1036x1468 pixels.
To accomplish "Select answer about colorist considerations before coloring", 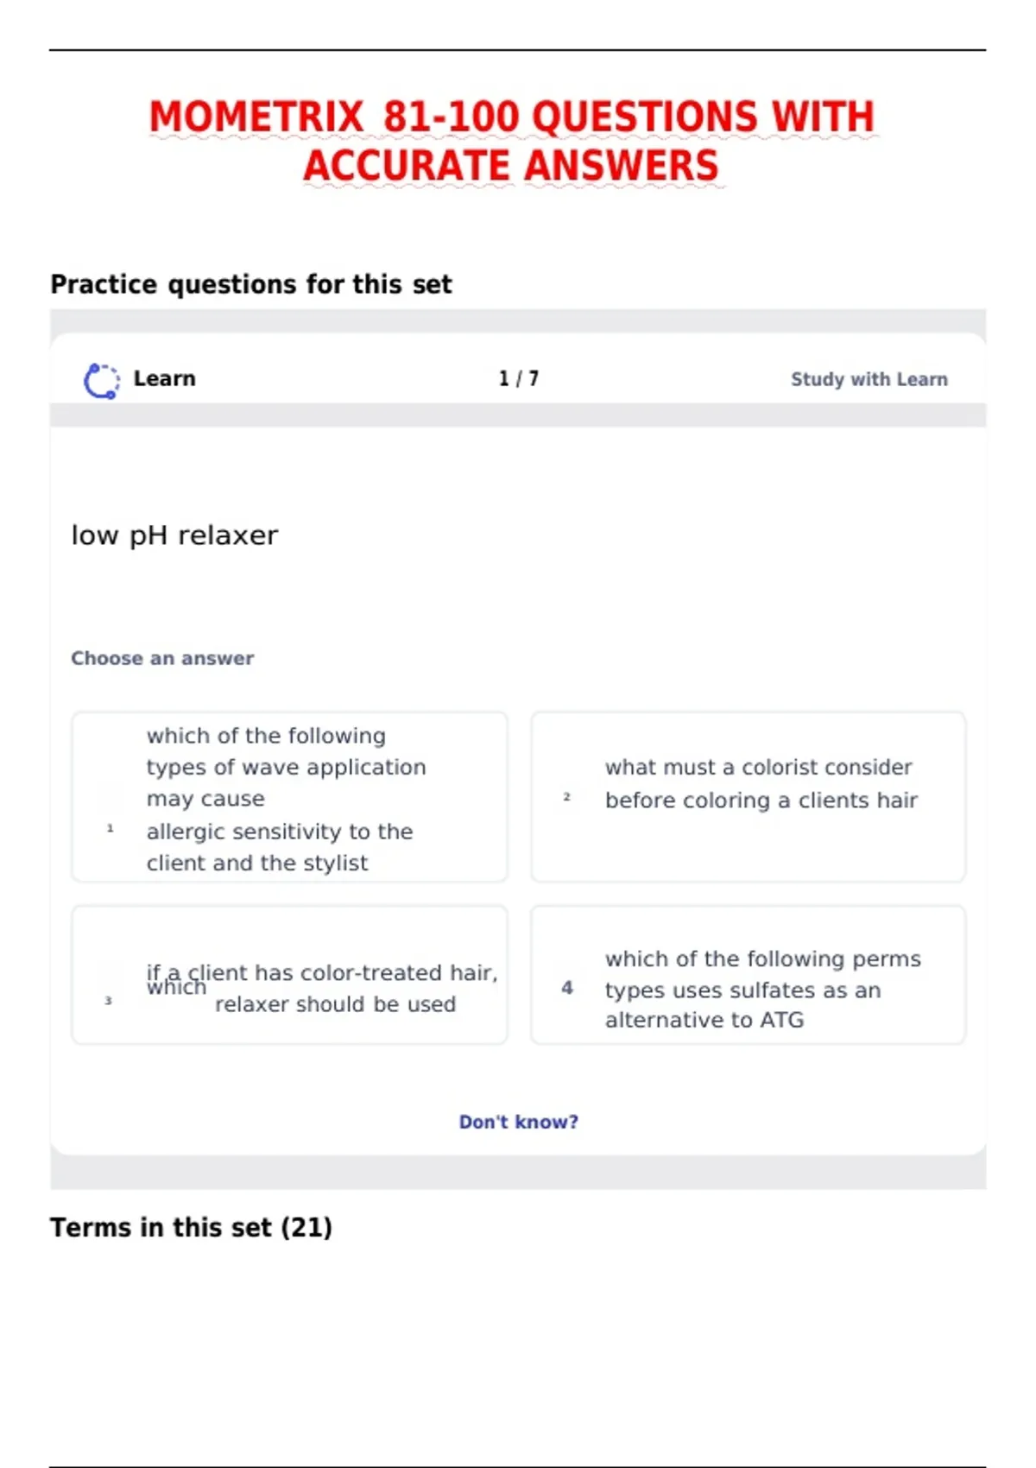I will (x=749, y=797).
